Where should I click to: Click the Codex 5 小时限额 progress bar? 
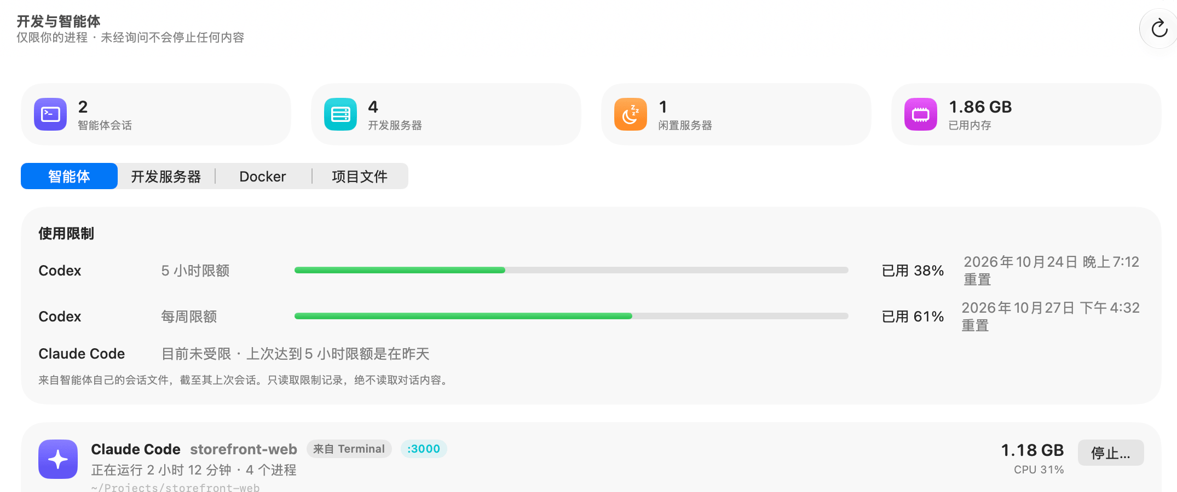coord(572,270)
